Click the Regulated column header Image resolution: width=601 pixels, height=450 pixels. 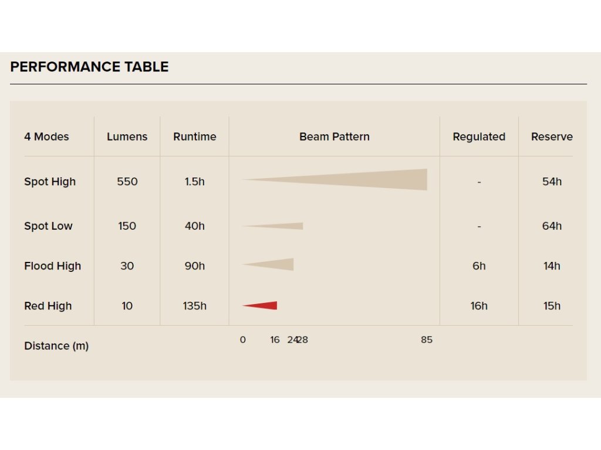(479, 137)
